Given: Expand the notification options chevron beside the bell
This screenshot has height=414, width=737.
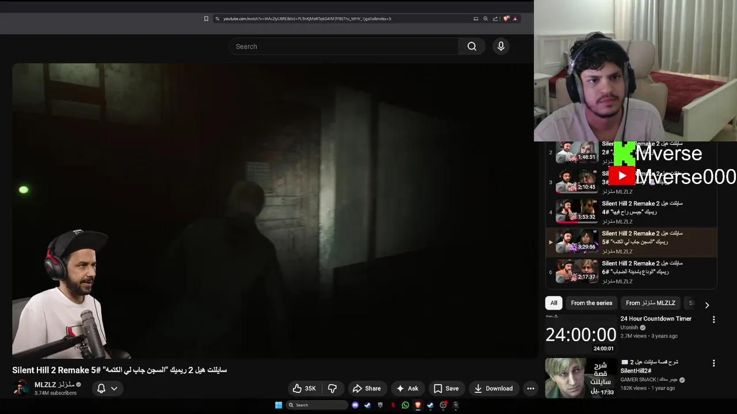Looking at the screenshot, I should (114, 389).
